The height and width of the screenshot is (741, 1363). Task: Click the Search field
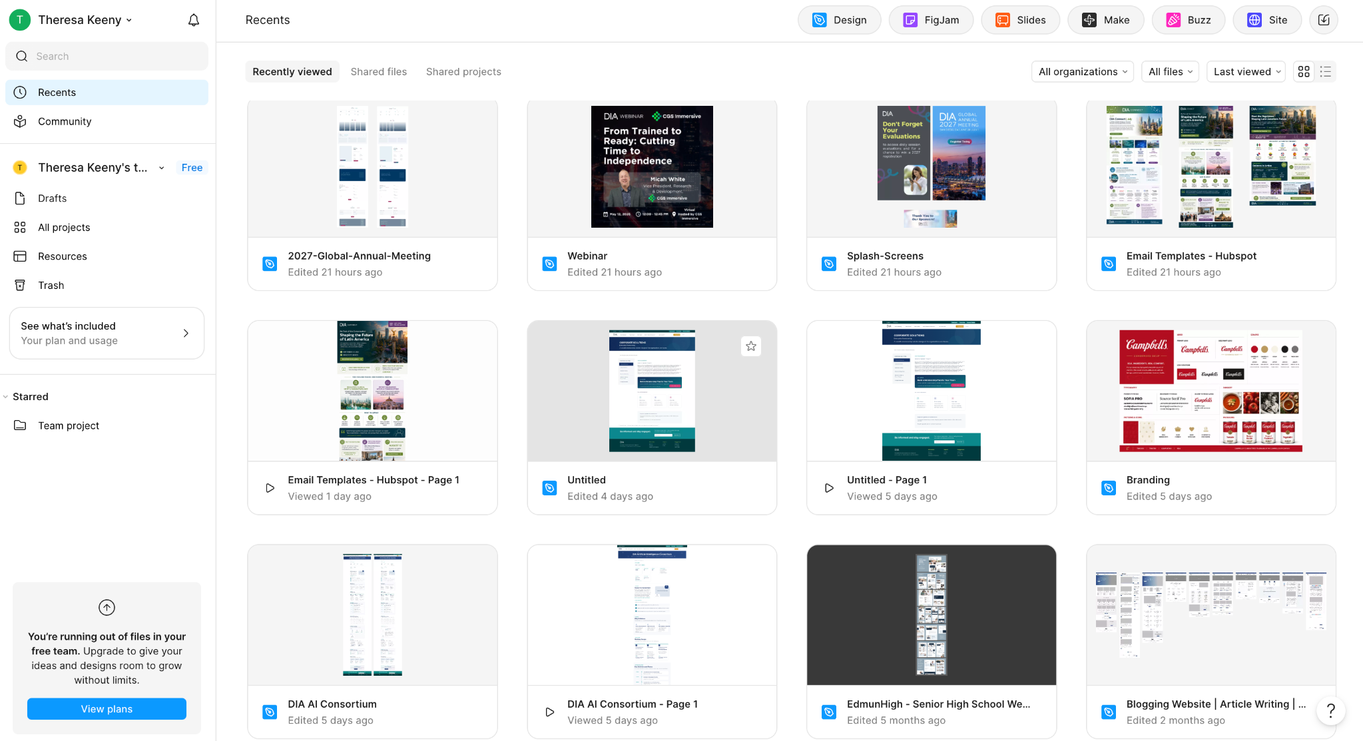coord(107,56)
